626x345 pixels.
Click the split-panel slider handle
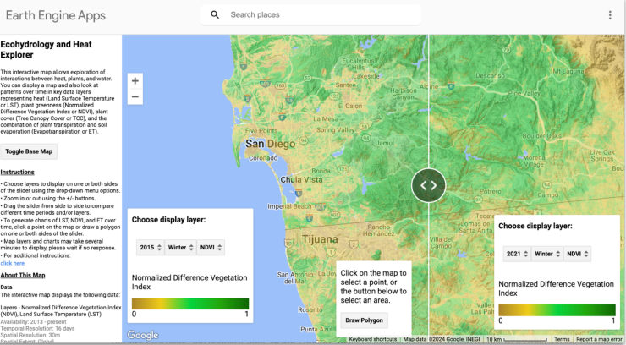428,185
